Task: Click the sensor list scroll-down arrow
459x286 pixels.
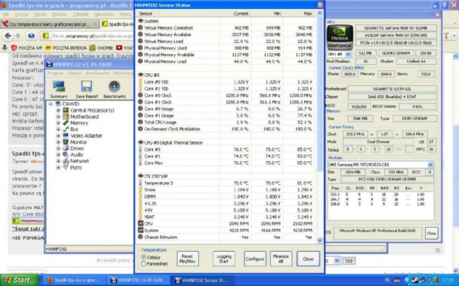Action: pos(320,240)
